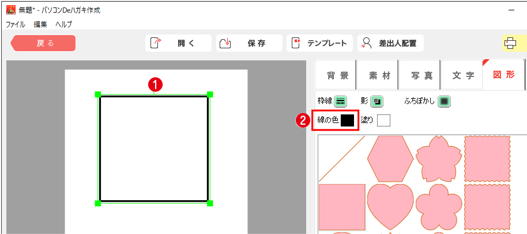
Task: Open the 塗り white fill swatch
Action: click(383, 120)
